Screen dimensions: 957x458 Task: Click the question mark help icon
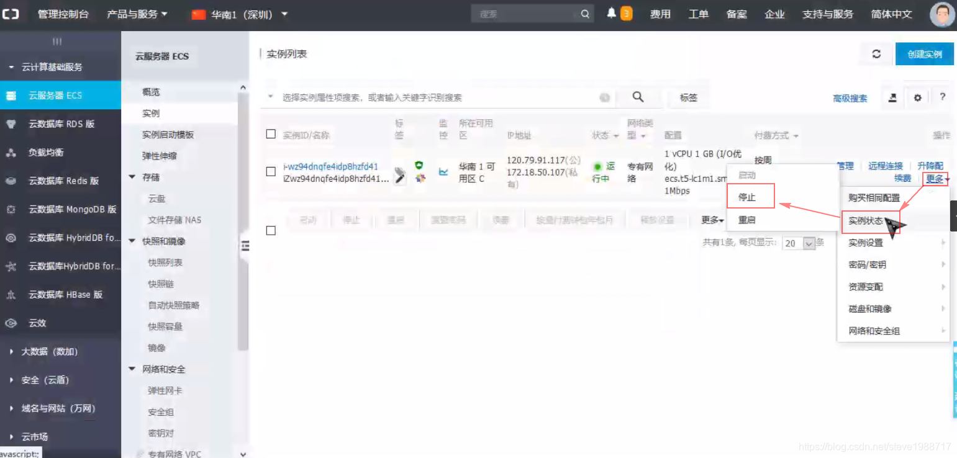(x=942, y=97)
